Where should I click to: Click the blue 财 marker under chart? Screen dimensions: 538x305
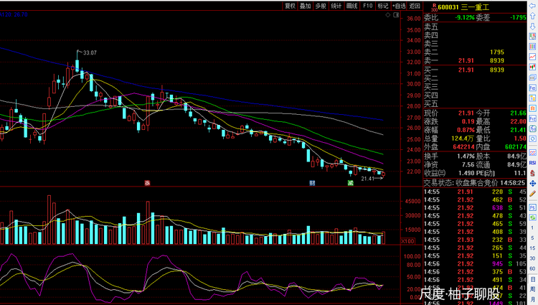312,183
